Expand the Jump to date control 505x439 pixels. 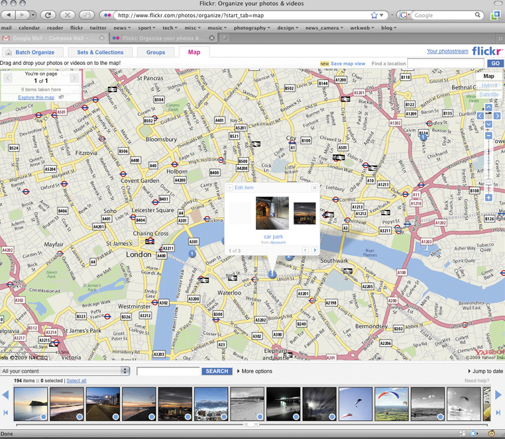click(485, 371)
